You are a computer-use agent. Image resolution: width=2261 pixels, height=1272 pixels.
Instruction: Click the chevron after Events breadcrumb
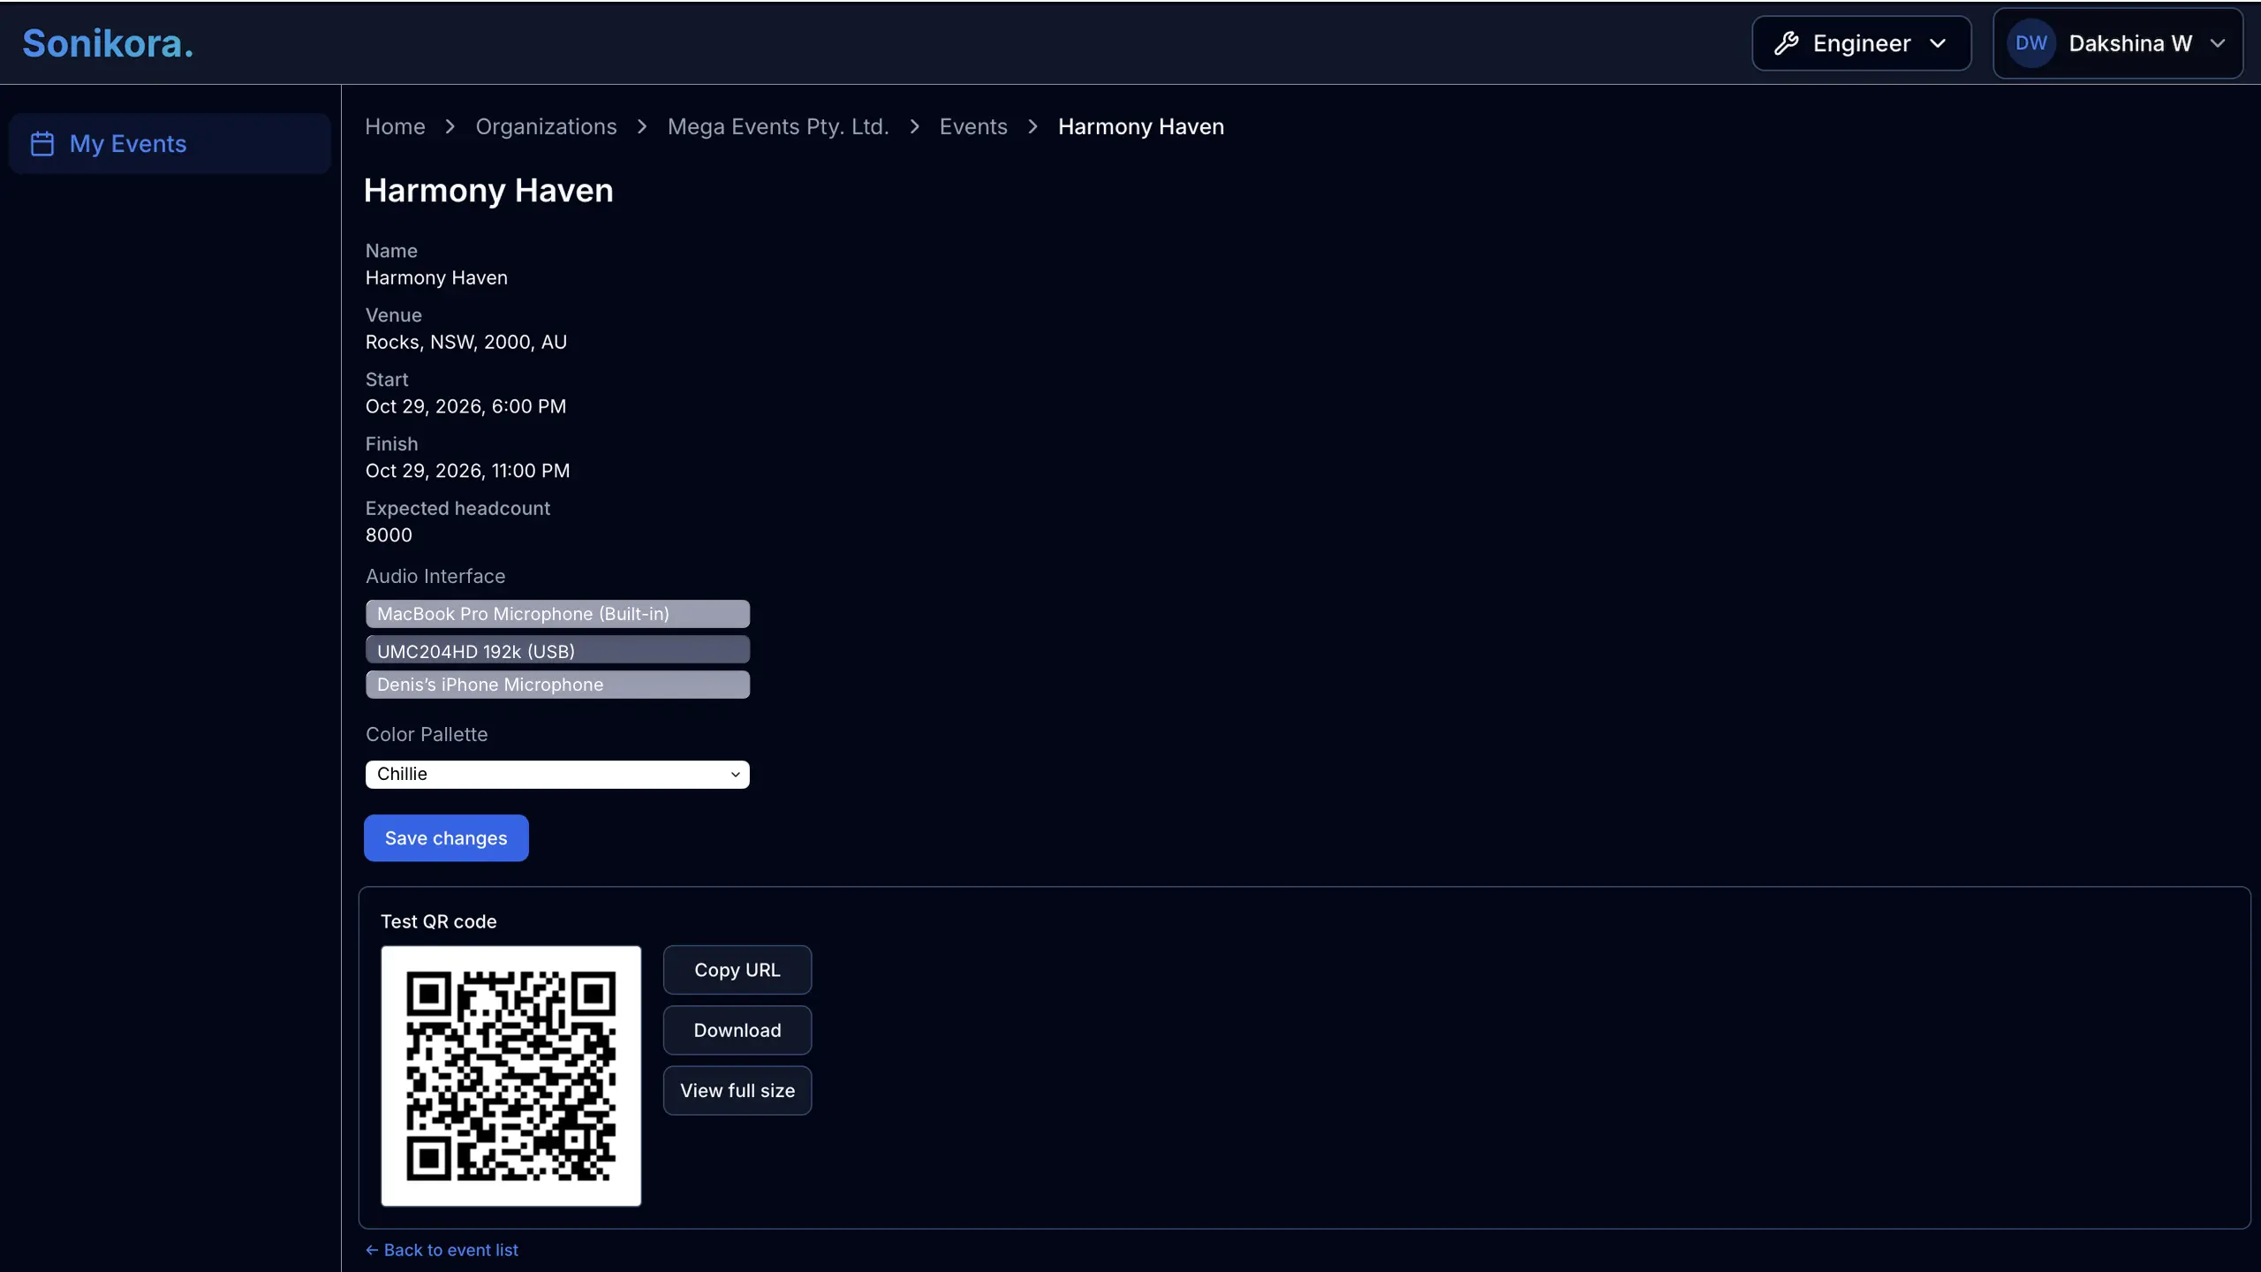[1032, 126]
